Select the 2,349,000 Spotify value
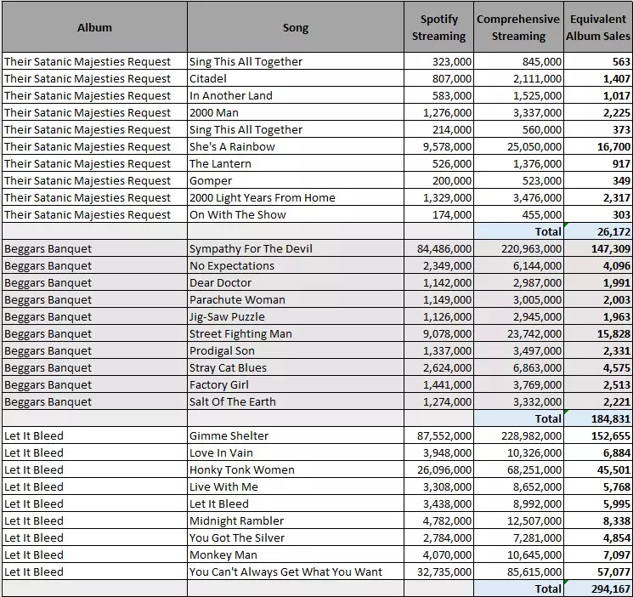 (438, 265)
